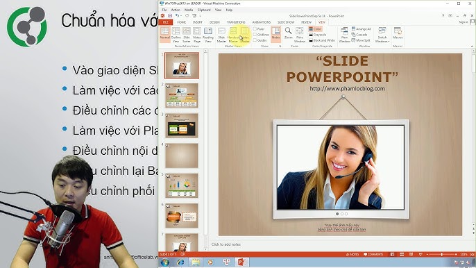
Task: Switch to the TRANSITIONS tab
Action: point(236,22)
